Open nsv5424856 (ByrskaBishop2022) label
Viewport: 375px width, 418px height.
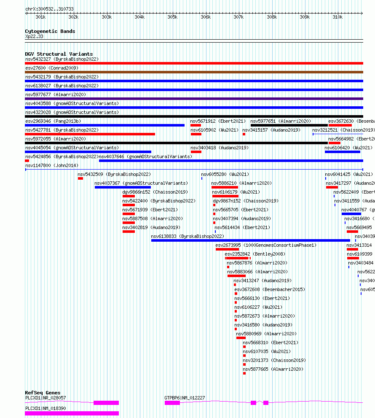62,156
